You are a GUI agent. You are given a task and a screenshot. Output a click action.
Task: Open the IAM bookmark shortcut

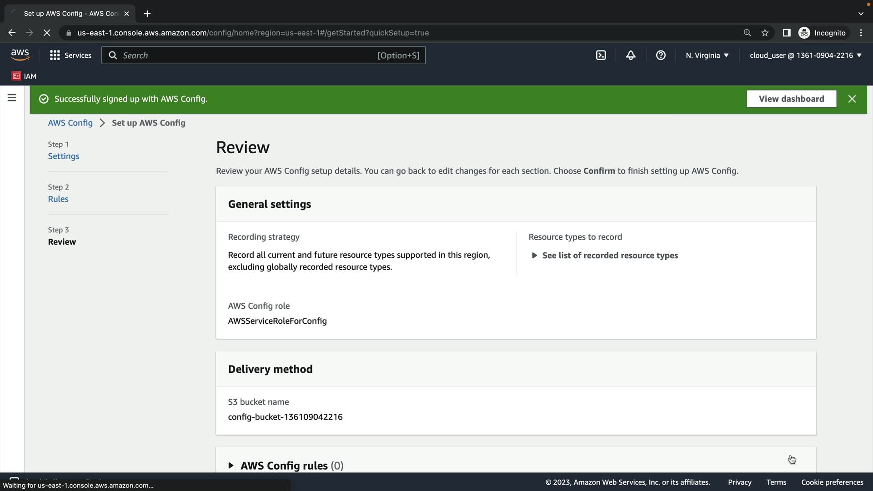pos(25,76)
